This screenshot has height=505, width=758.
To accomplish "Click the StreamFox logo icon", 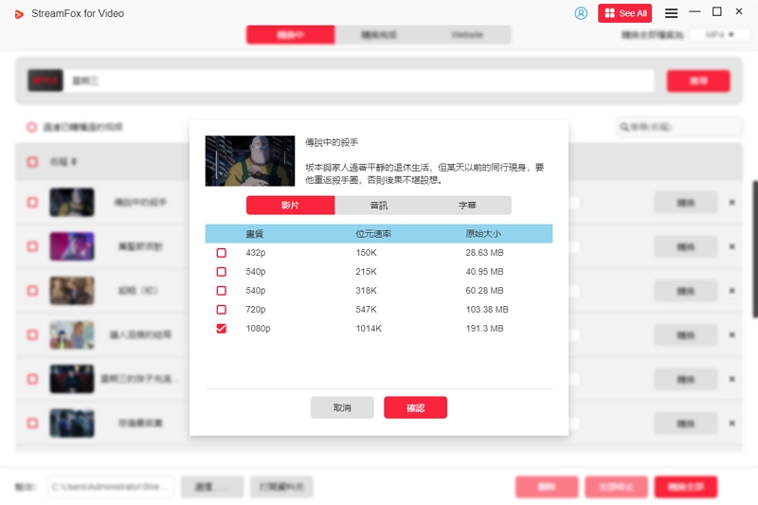I will point(19,14).
